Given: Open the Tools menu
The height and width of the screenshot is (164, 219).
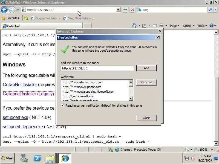Looking at the screenshot, I should (202, 26).
